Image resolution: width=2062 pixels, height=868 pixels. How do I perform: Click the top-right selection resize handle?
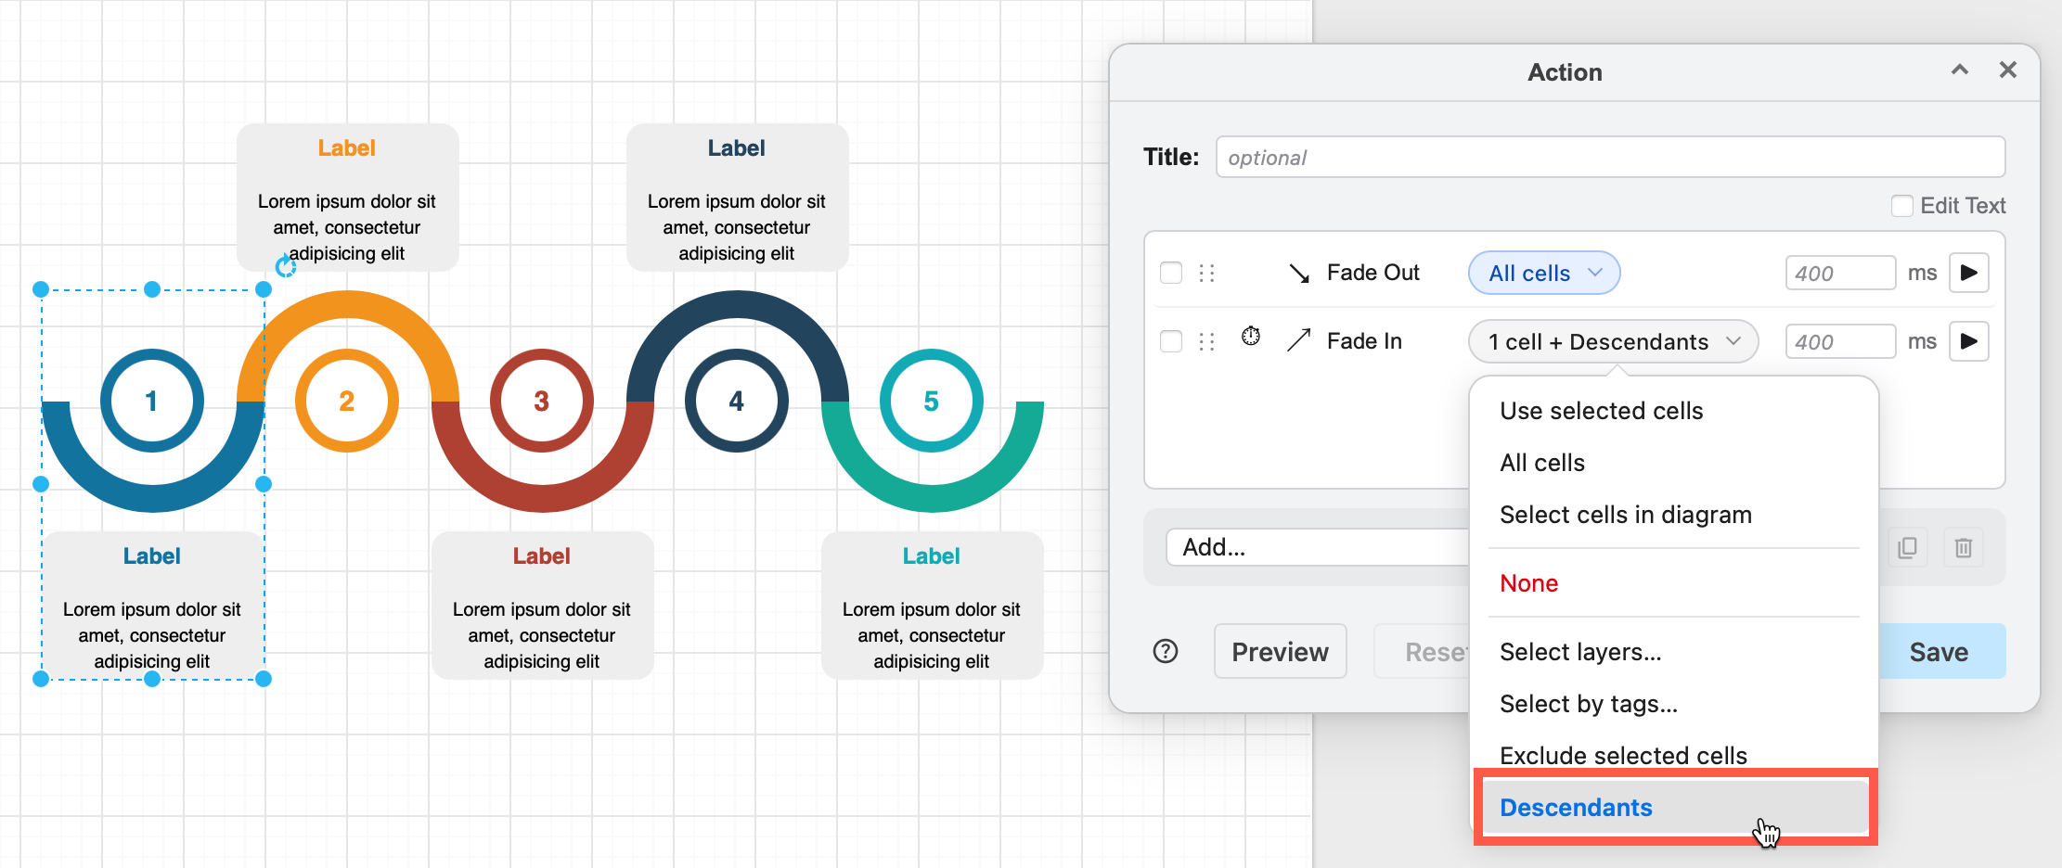coord(264,289)
